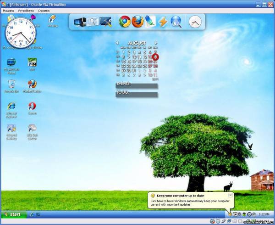
Task: Open the Opera desktop shortcut
Action: (x=32, y=108)
